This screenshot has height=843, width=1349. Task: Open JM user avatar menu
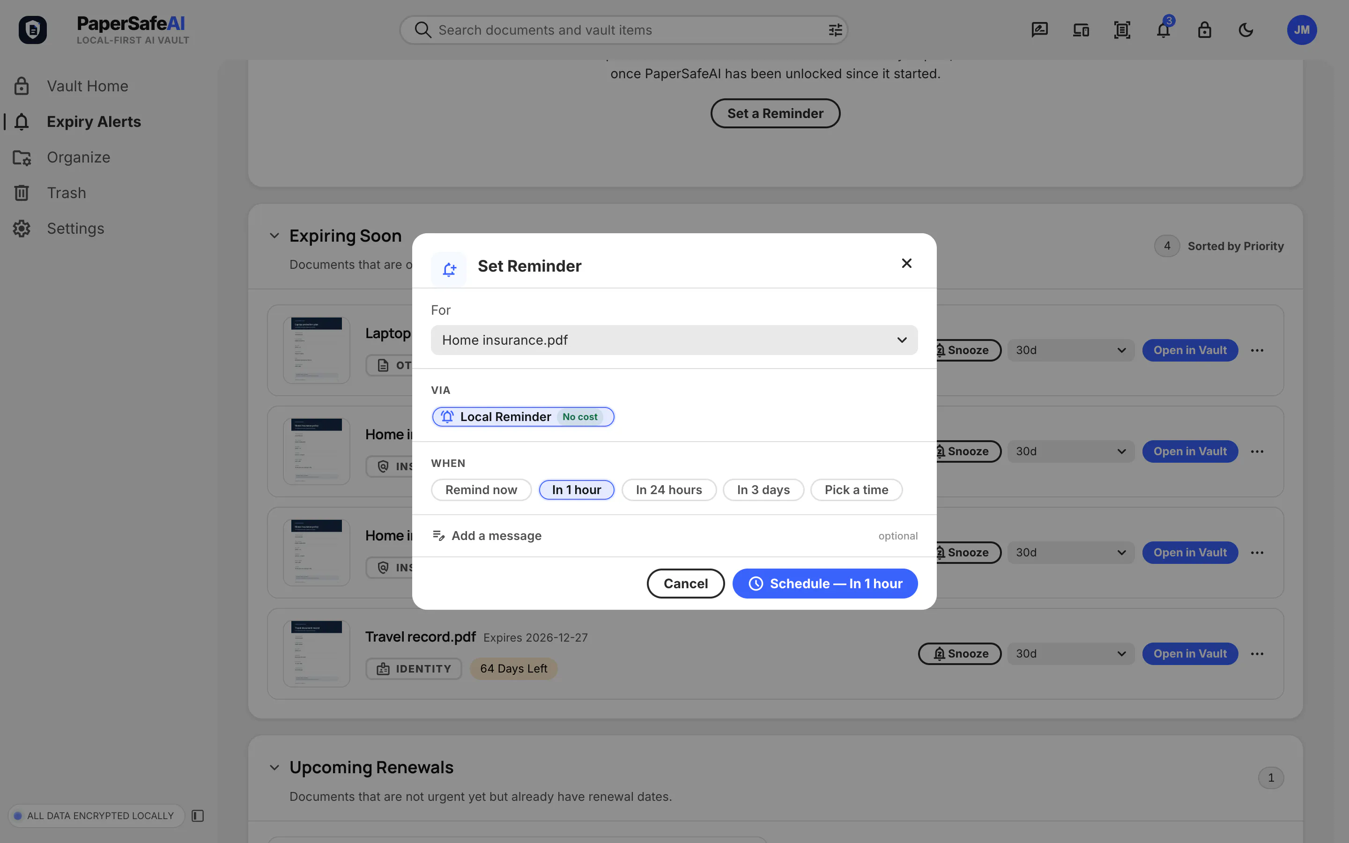coord(1302,30)
